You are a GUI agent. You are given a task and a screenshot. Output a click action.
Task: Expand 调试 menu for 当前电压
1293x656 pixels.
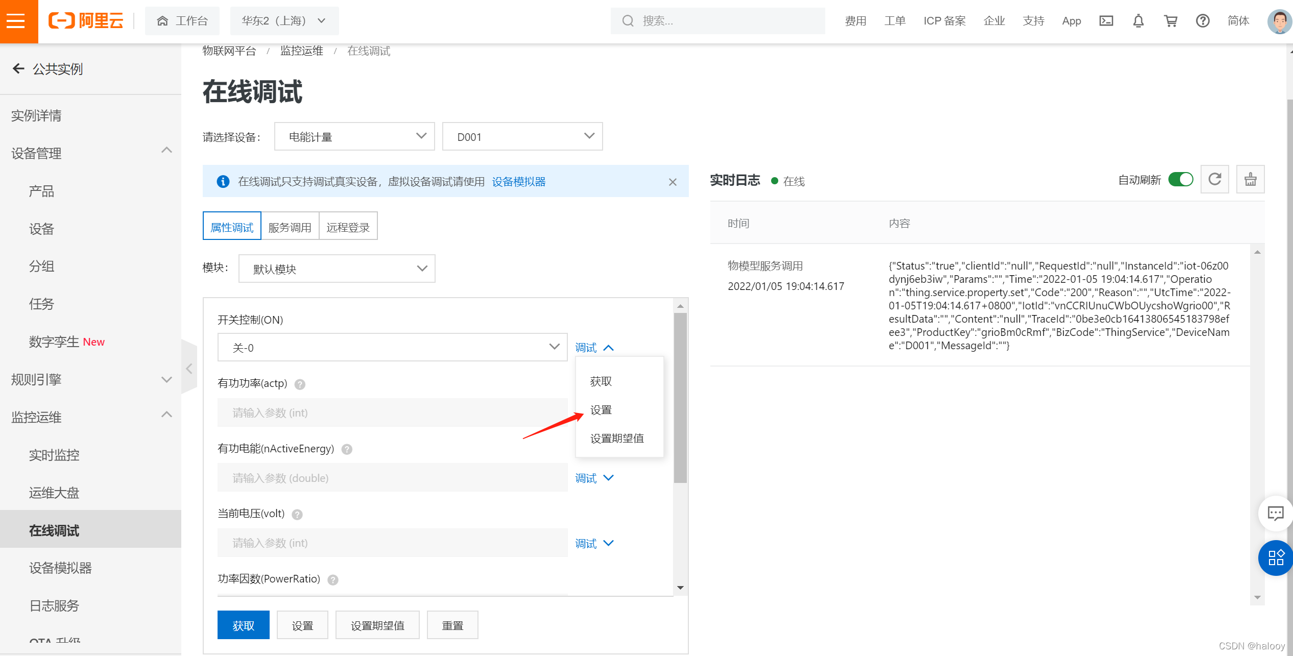coord(594,544)
